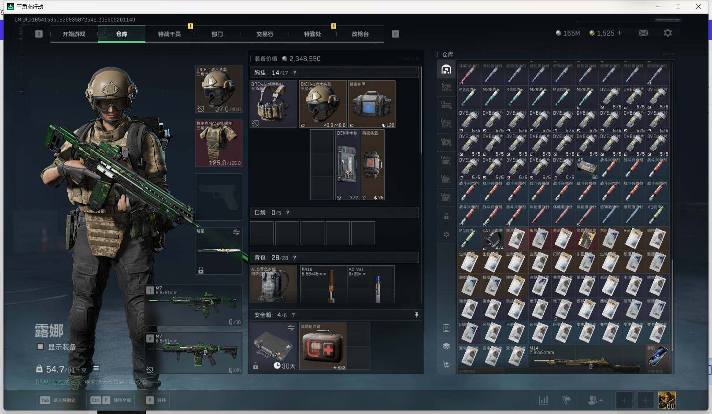
Task: Open the 交易行 tab
Action: pos(265,34)
